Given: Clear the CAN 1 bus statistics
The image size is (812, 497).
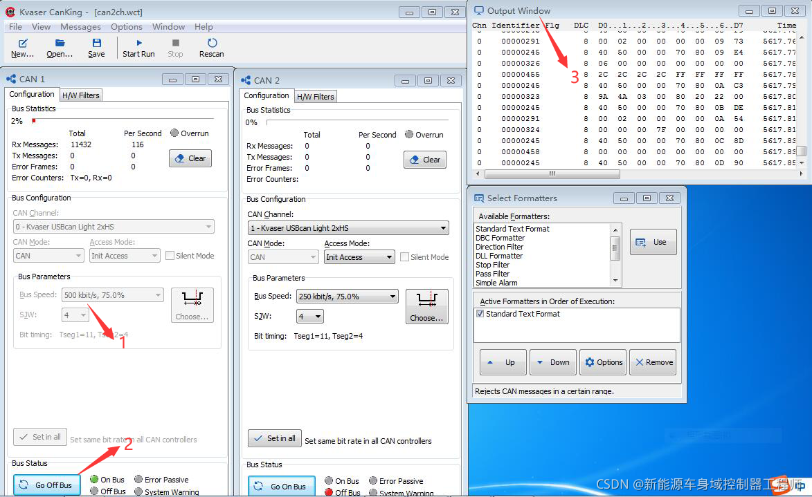Looking at the screenshot, I should 190,158.
